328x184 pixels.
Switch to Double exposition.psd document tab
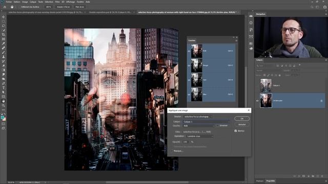click(110, 12)
